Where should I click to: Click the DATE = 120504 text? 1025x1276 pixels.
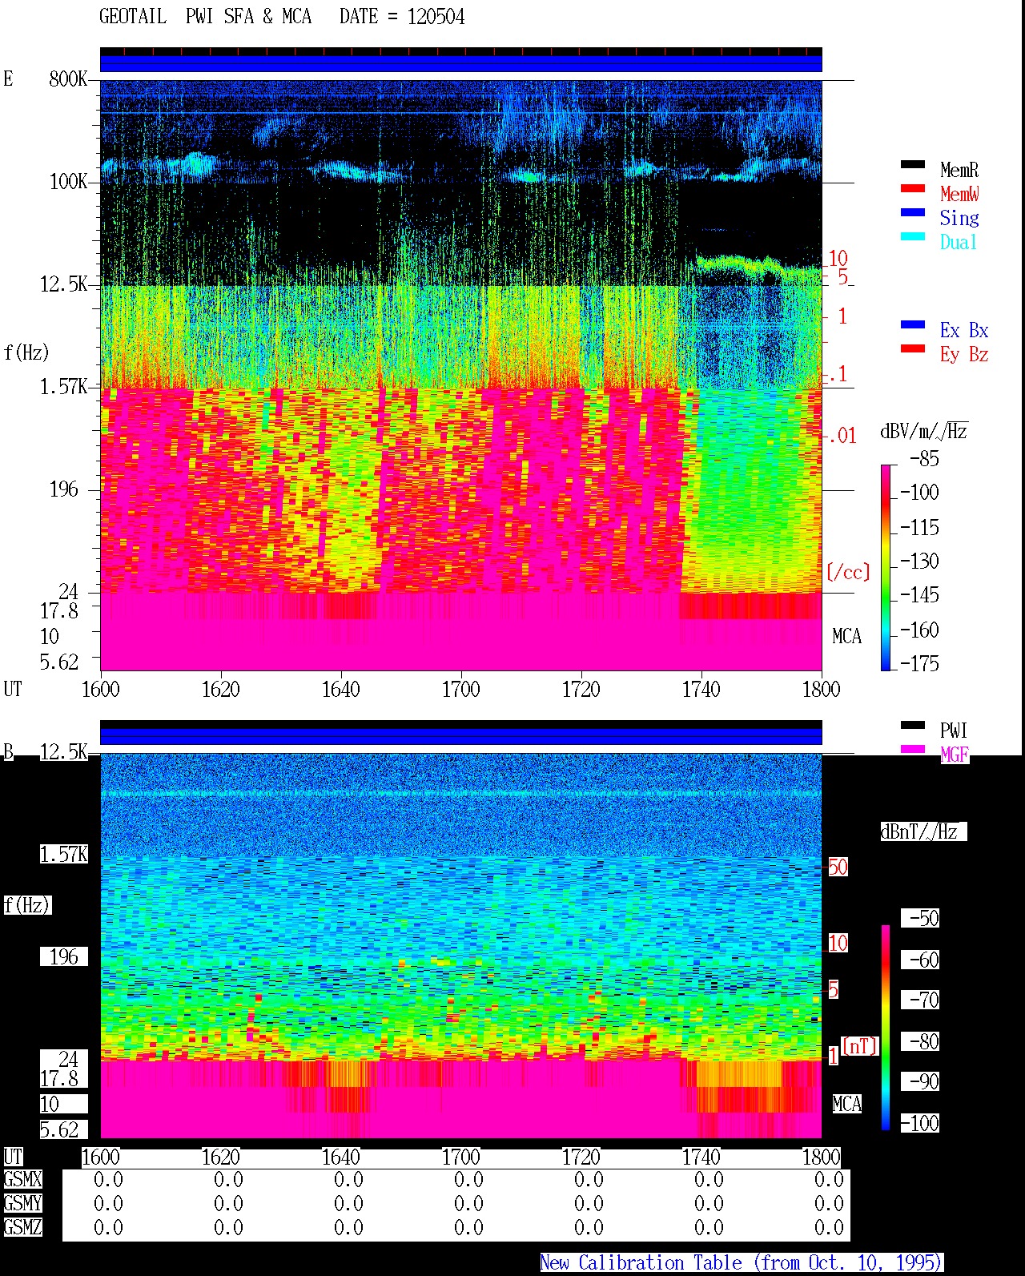pyautogui.click(x=402, y=17)
